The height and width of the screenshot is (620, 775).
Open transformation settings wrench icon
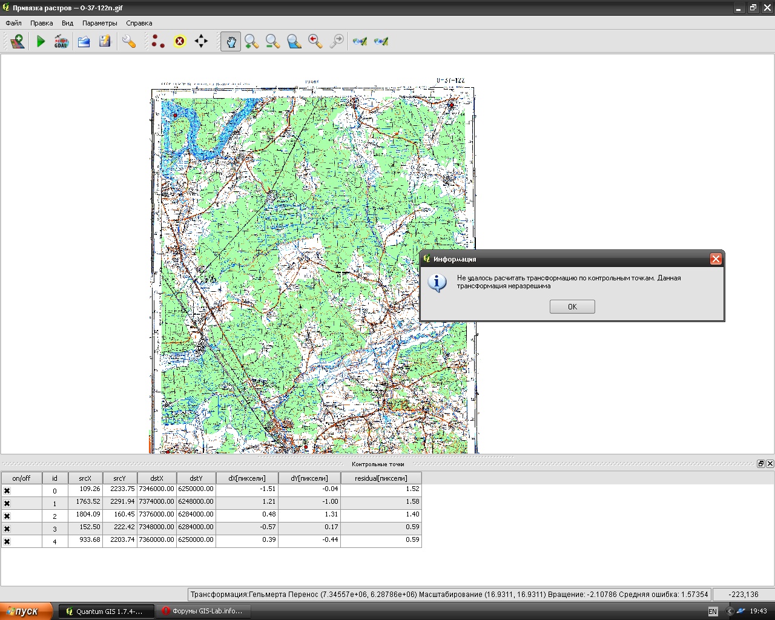pos(128,41)
